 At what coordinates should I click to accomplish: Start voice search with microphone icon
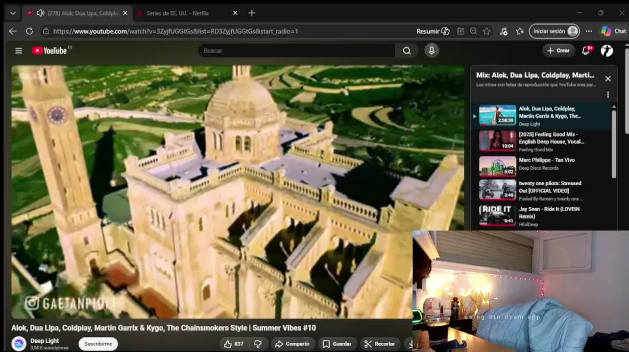tap(432, 50)
